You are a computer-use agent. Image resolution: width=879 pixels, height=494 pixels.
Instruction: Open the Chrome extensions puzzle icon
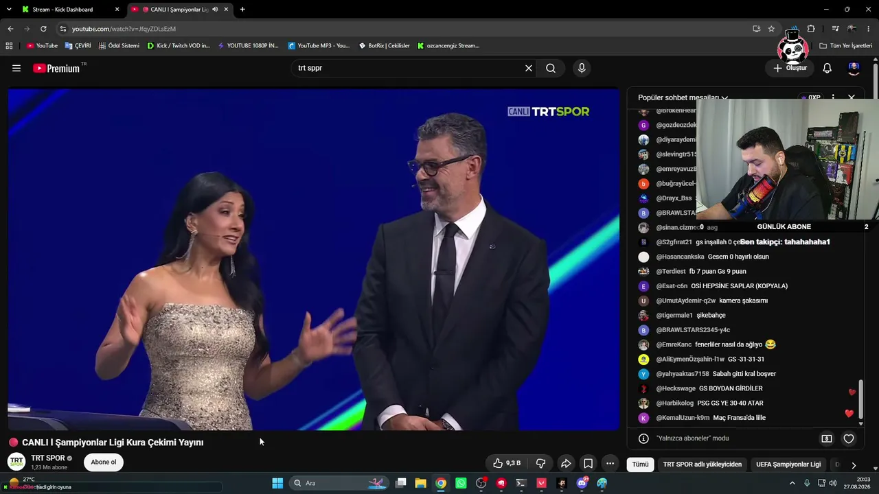point(811,29)
